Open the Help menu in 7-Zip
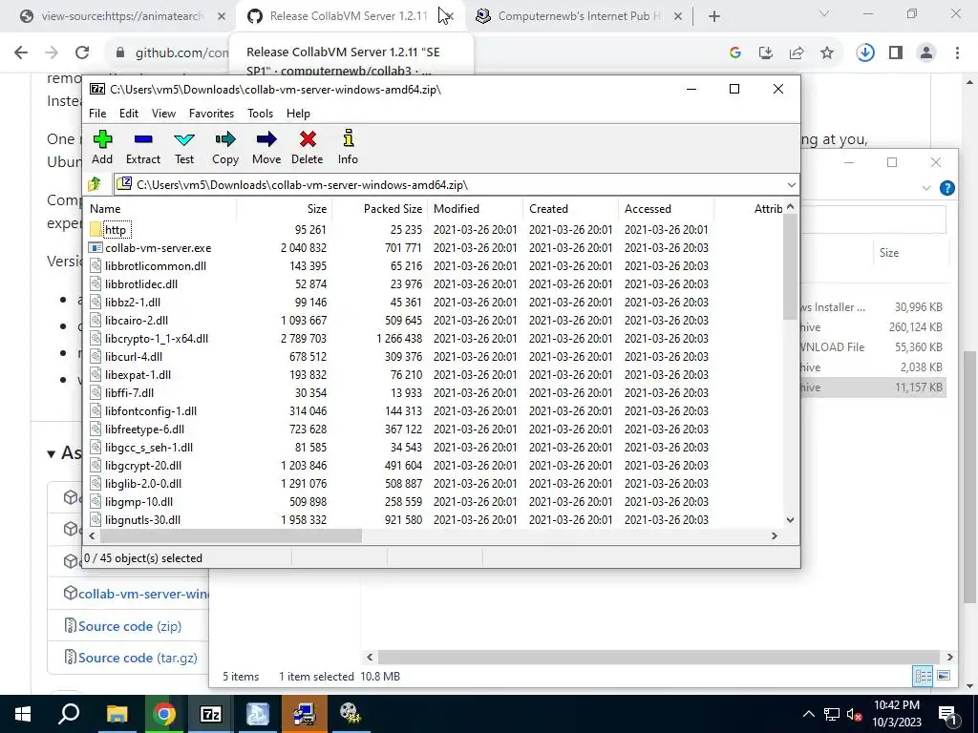978x733 pixels. [x=298, y=114]
